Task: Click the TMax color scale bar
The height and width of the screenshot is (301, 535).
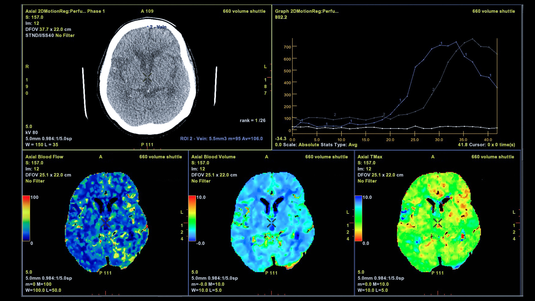Action: 358,218
